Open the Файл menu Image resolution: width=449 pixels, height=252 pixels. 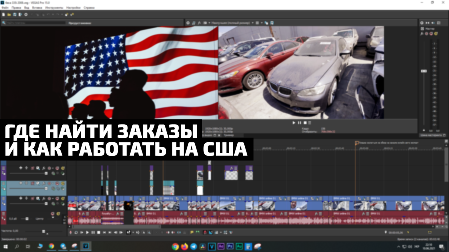[5, 7]
